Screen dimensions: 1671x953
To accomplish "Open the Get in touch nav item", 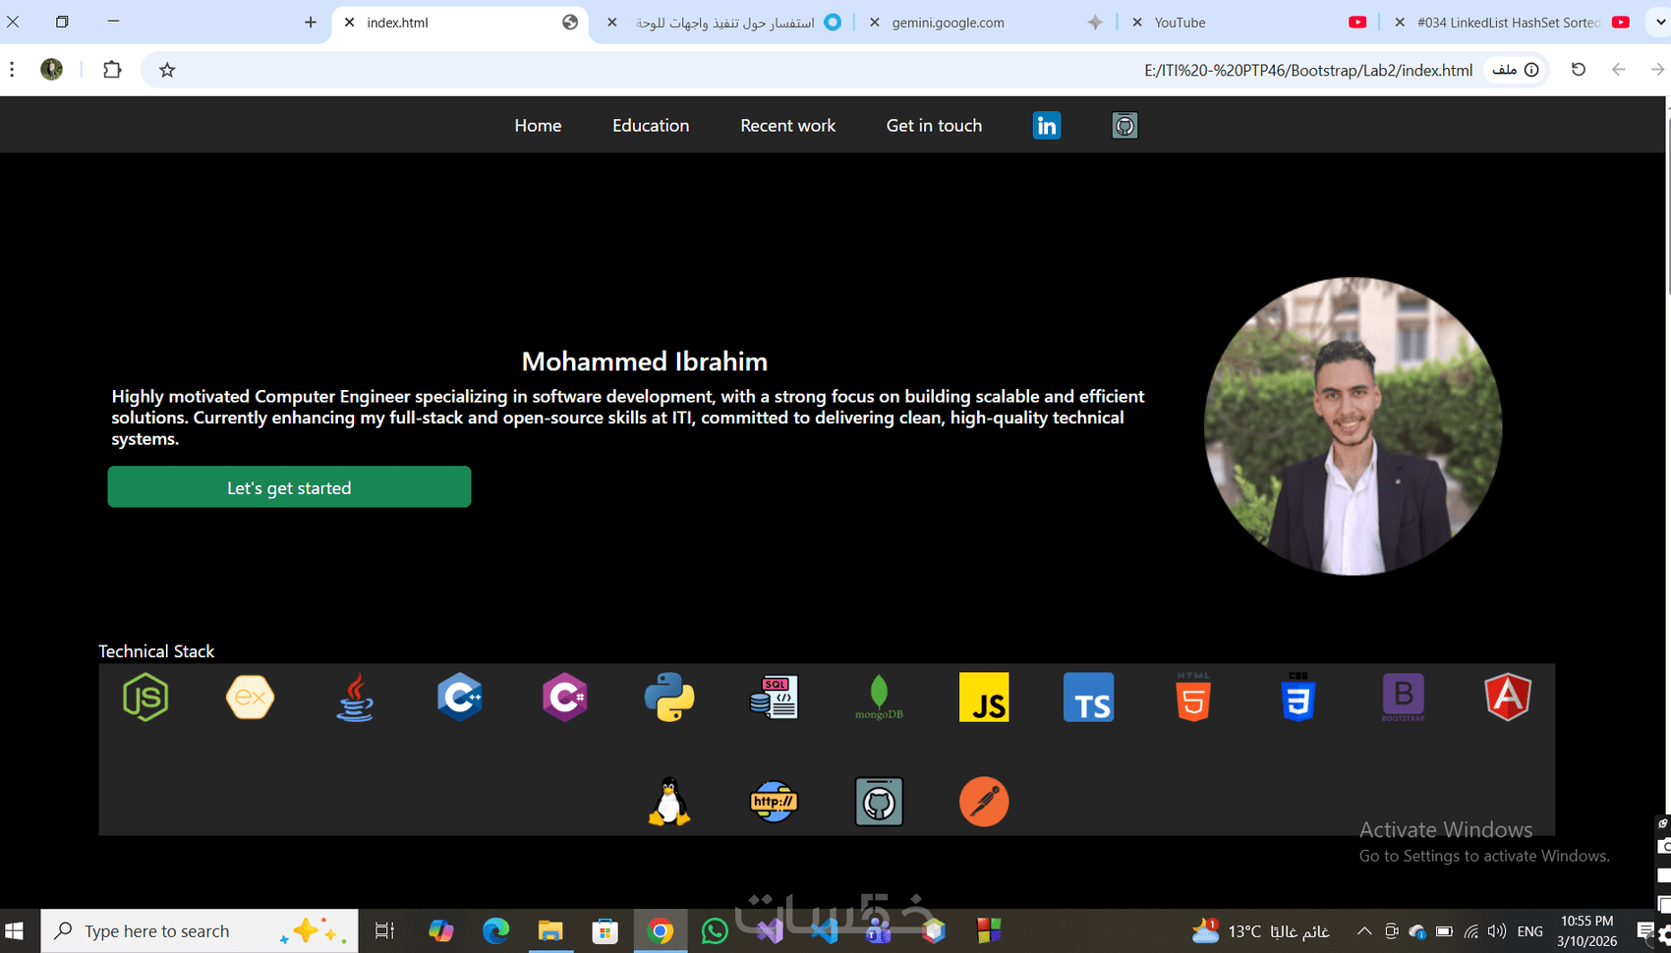I will (x=934, y=126).
